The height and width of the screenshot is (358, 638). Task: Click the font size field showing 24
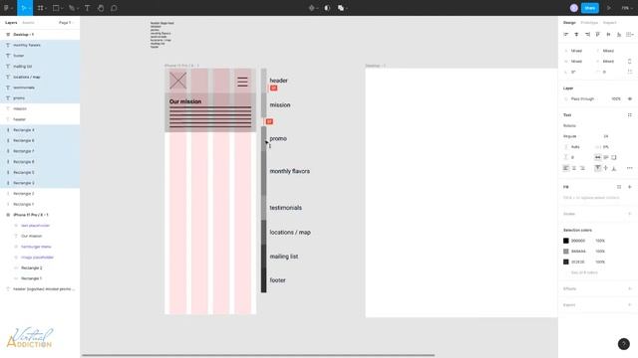point(606,136)
